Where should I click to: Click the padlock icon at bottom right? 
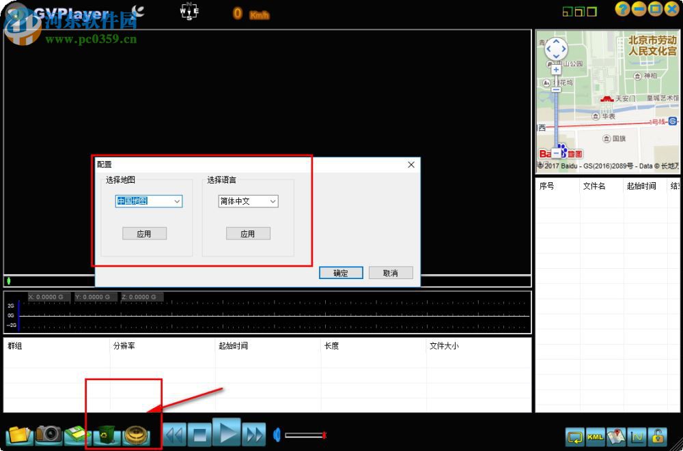tap(660, 437)
